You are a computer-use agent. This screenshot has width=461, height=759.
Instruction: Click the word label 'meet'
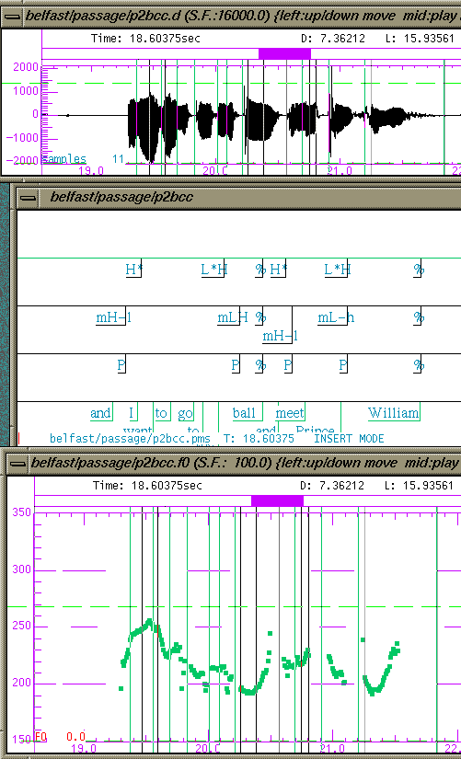[x=290, y=413]
